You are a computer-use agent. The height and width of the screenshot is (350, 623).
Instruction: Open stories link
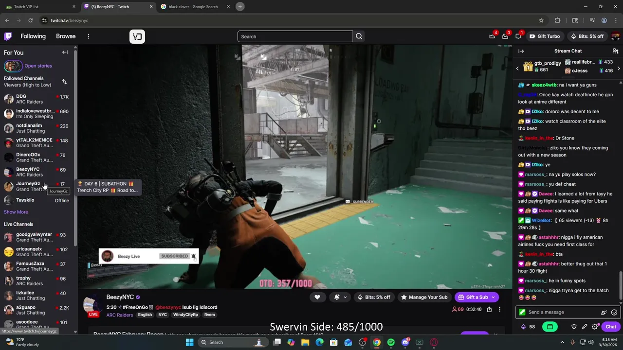pyautogui.click(x=38, y=66)
